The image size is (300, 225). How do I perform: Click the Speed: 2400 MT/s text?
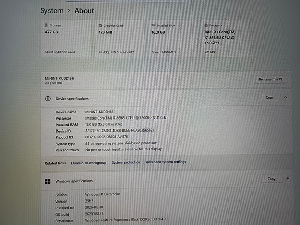click(x=164, y=52)
